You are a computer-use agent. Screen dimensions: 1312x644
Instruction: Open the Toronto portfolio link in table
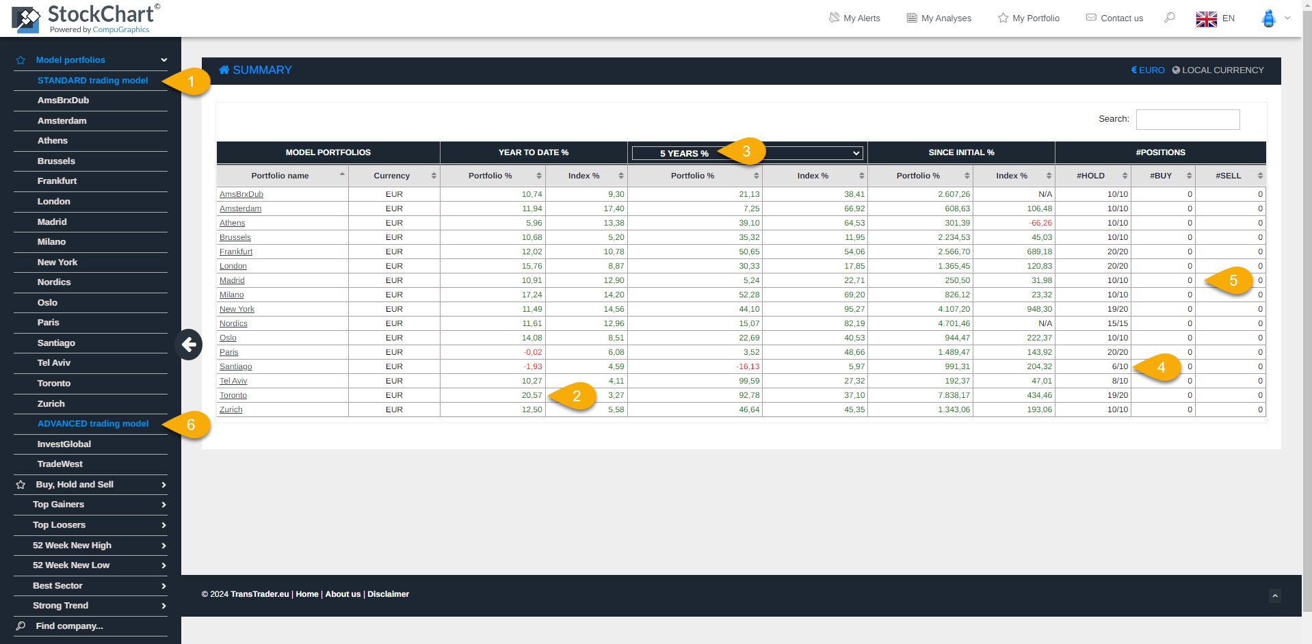coord(233,395)
